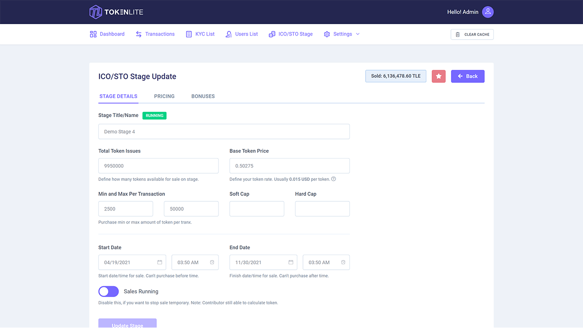Open the Start Date picker field
583x328 pixels.
[128, 262]
